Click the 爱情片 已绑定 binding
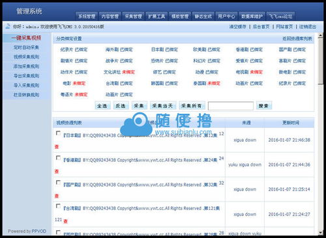Screen dimensions: 326x238 (x=249, y=60)
